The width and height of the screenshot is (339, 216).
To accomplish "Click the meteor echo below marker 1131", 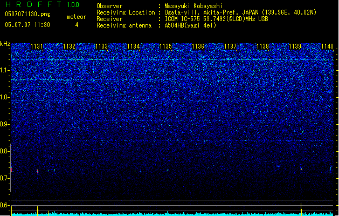I will coord(38,172).
